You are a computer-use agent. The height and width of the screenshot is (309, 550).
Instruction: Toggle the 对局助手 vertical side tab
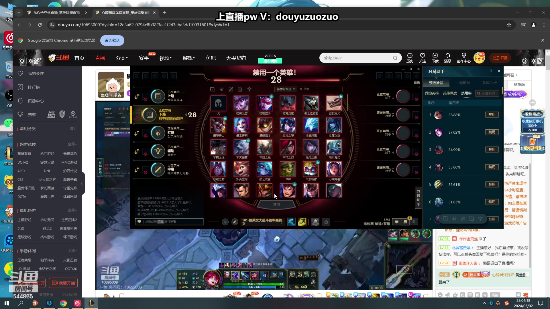coord(418,197)
